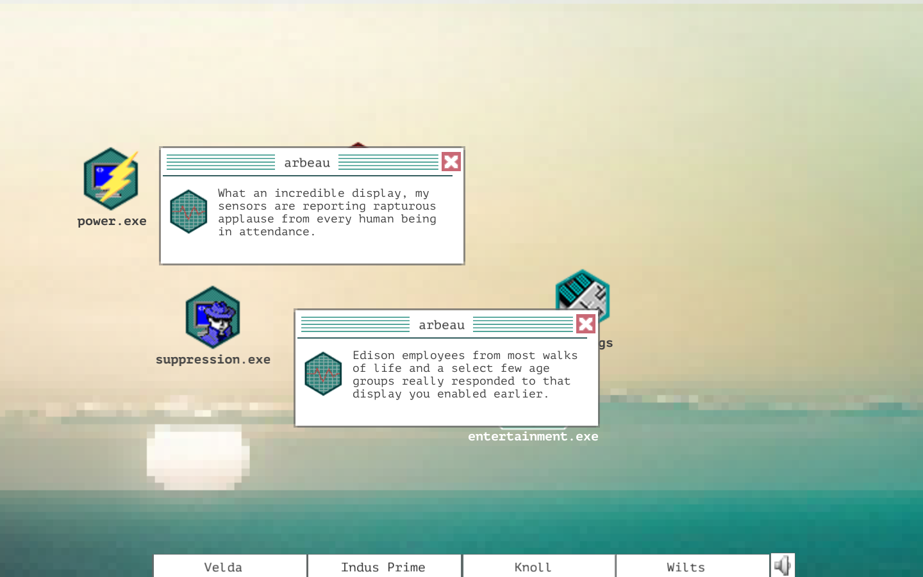Close the upper arbeau message window

(451, 162)
